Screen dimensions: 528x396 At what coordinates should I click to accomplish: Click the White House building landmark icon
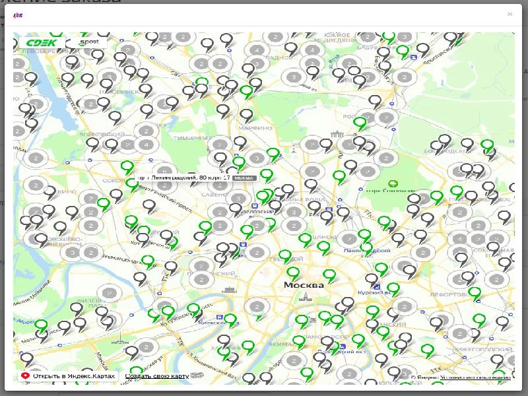point(229,289)
